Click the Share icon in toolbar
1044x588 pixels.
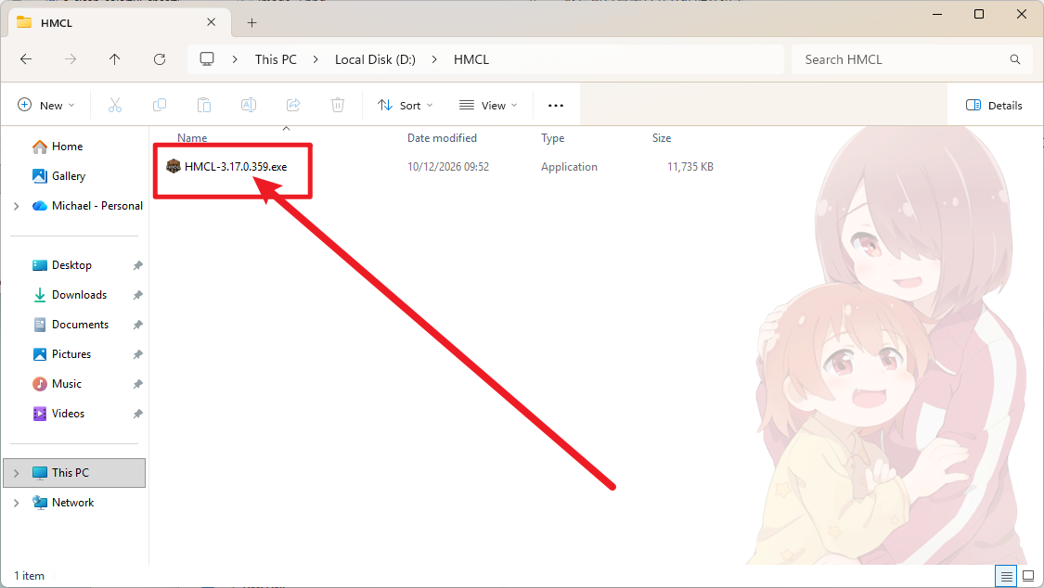[x=293, y=105]
